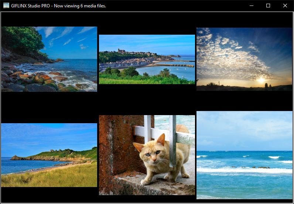
Task: Select the grassy beach headland photo
Action: click(x=49, y=155)
